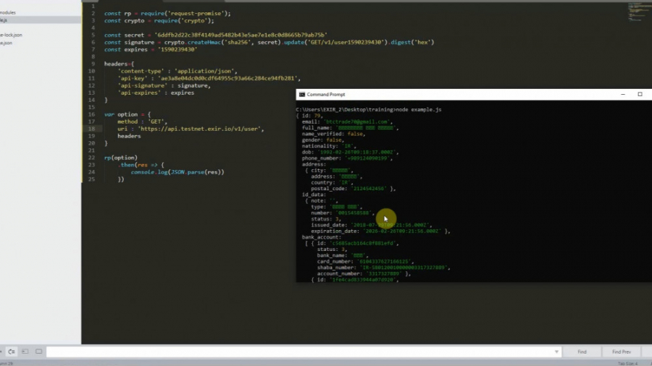Click the nationality line in Command Prompt

[329, 146]
